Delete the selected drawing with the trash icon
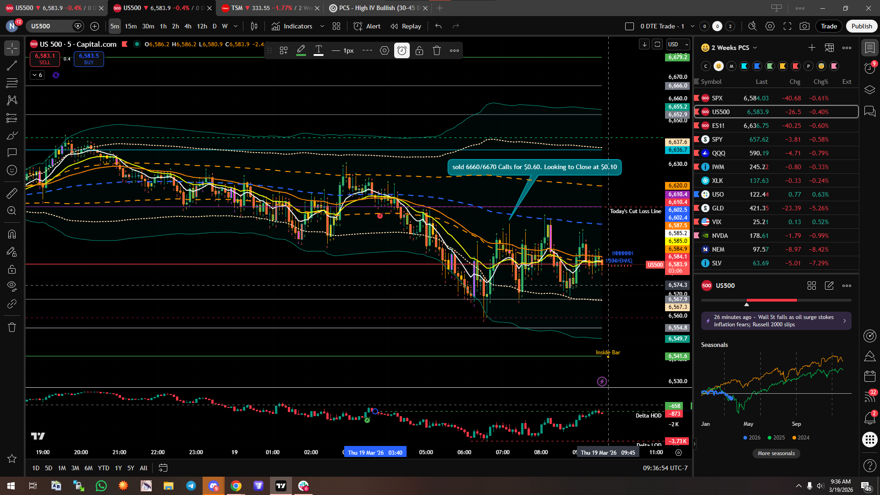The image size is (880, 495). tap(437, 50)
